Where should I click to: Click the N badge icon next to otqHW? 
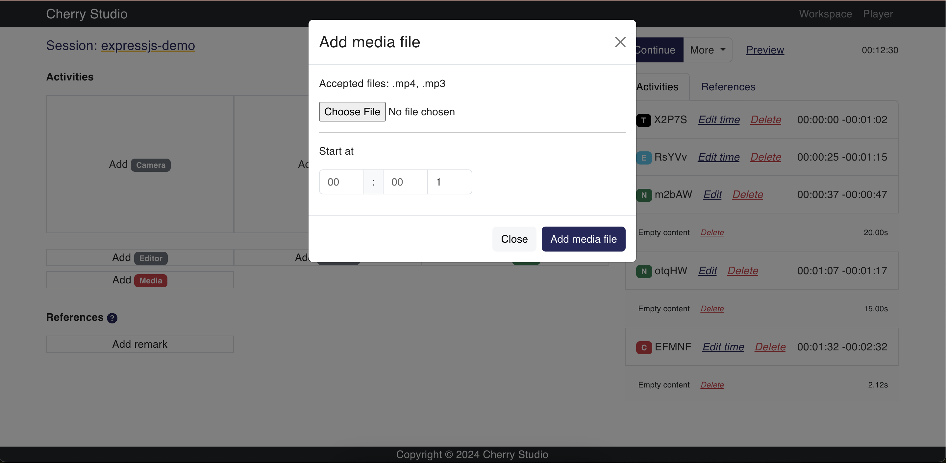(644, 271)
